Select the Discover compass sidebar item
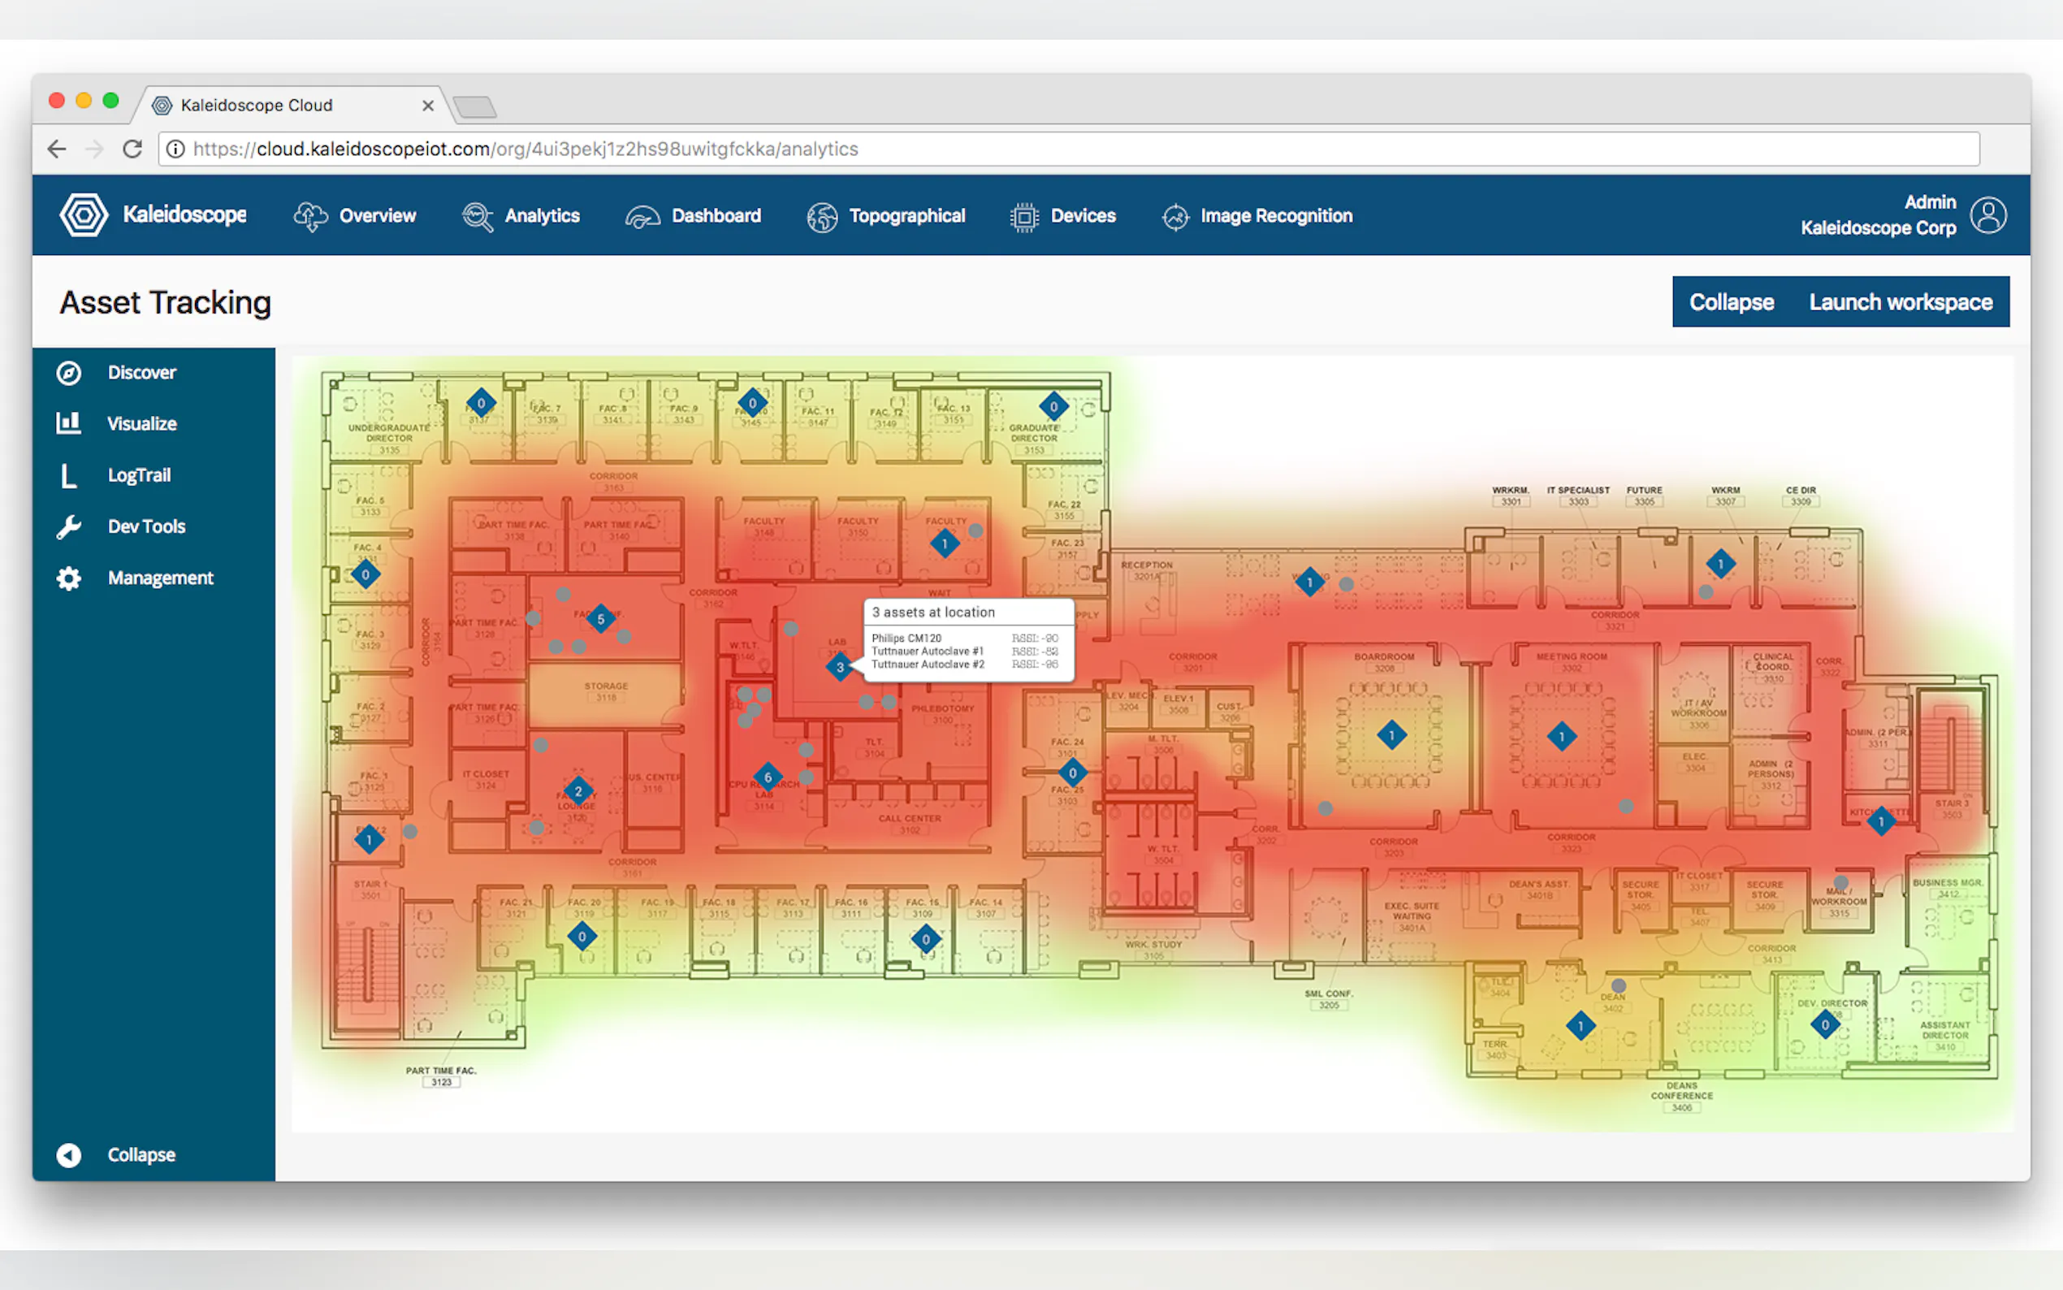This screenshot has width=2063, height=1290. click(x=69, y=373)
